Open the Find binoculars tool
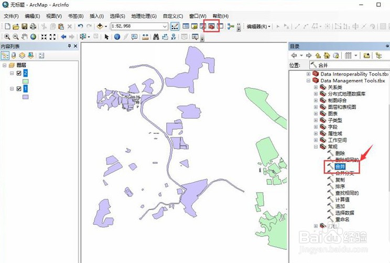 click(156, 37)
